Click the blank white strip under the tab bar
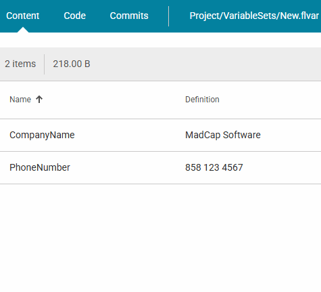This screenshot has height=292, width=321. point(160,40)
